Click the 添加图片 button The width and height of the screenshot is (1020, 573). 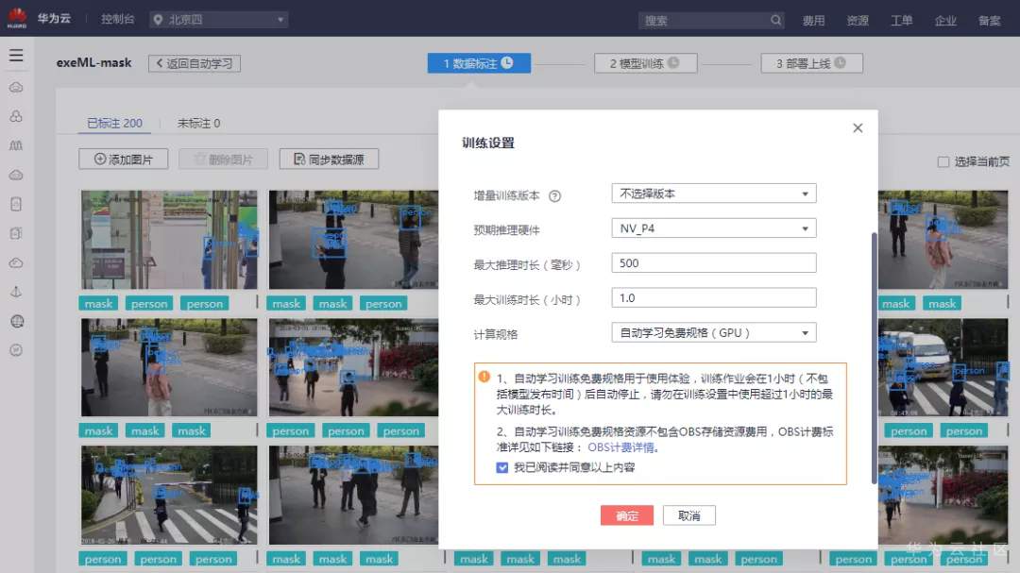[x=123, y=160]
